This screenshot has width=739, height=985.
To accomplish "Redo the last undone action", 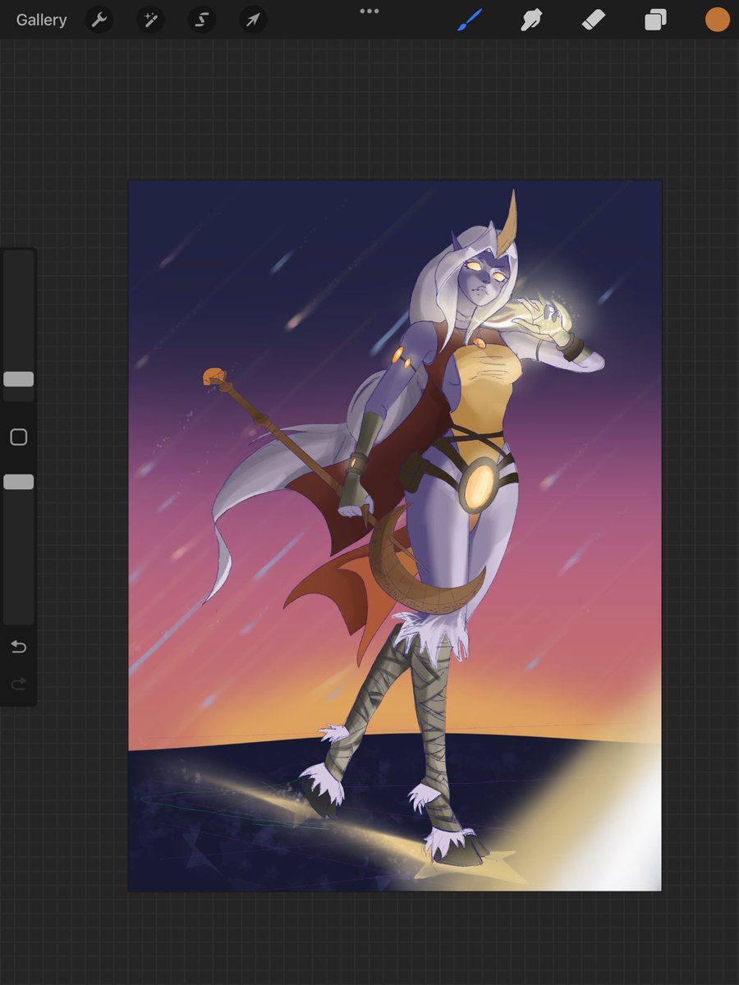I will pos(19,684).
